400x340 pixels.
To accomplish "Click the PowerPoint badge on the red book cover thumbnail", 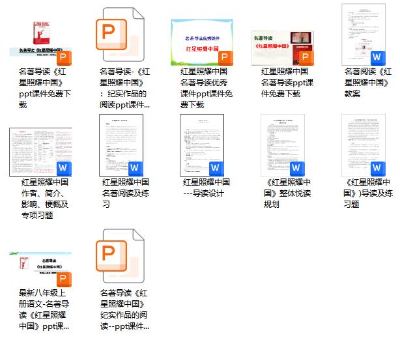I will click(64, 57).
